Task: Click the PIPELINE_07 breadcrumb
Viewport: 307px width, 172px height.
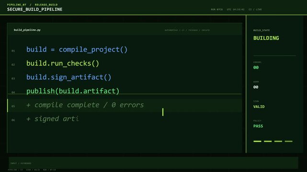Action: tap(17, 5)
